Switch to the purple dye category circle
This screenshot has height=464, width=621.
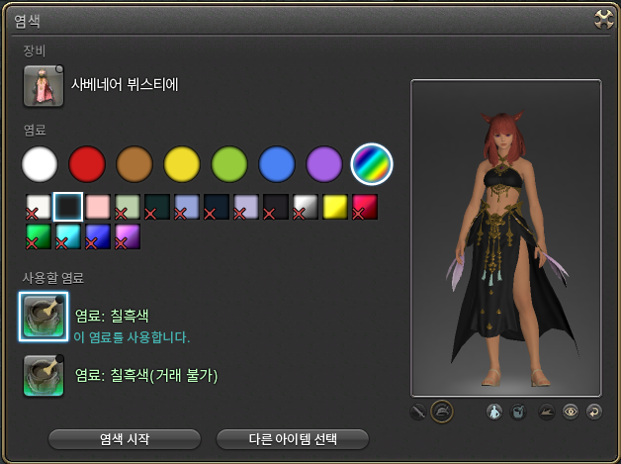[324, 164]
